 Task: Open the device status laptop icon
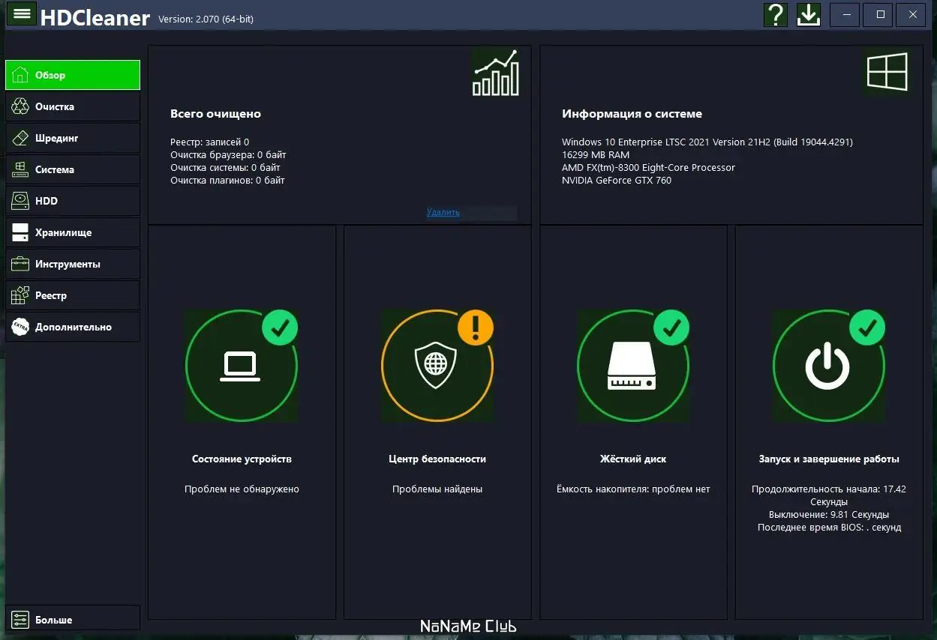pyautogui.click(x=240, y=366)
